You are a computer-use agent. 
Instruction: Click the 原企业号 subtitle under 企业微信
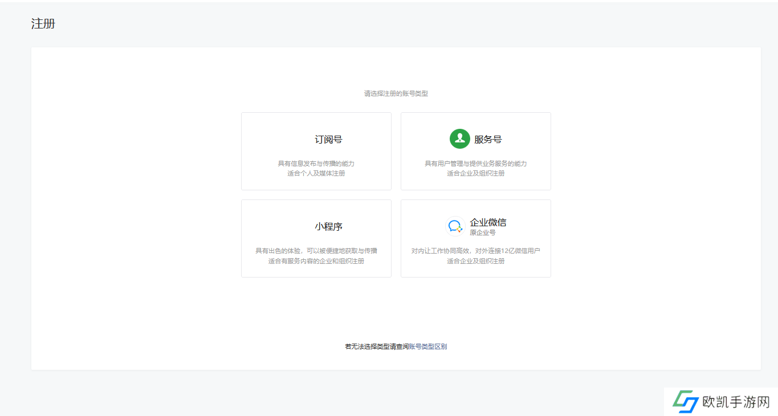(483, 233)
